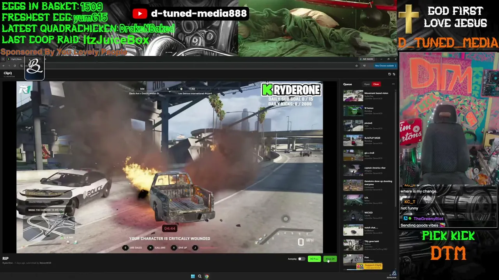This screenshot has width=499, height=280.
Task: Play queued clip 'piss(ed)'
Action: (369, 125)
